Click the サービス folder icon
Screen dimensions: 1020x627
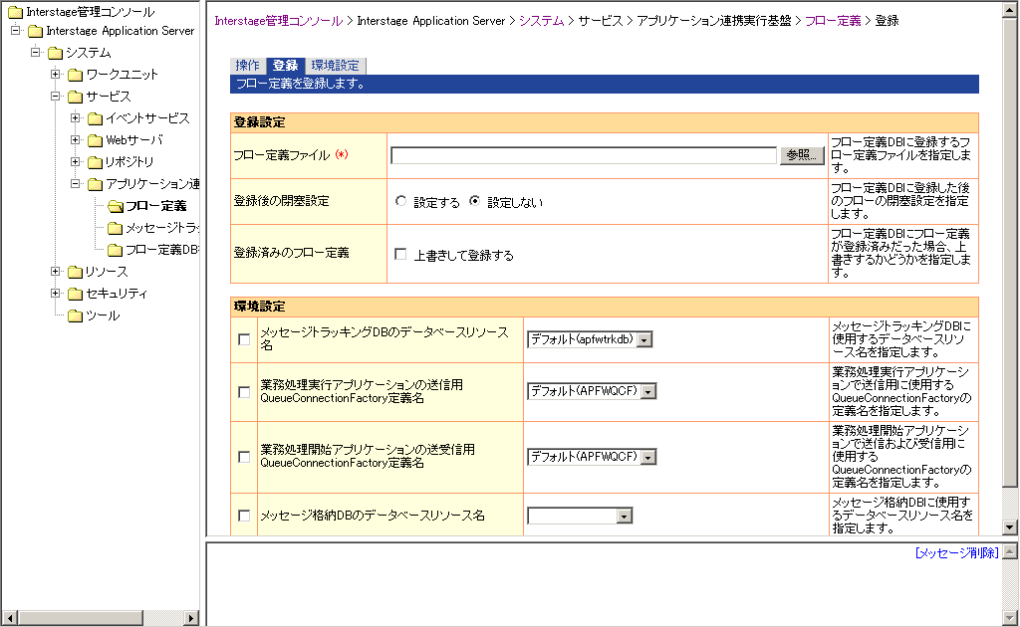(x=76, y=97)
